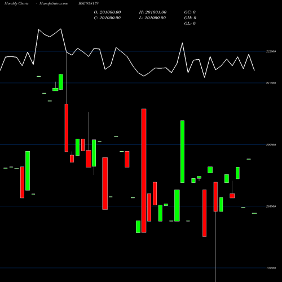The height and width of the screenshot is (282, 282).
Task: Click the low value "L: 201000.00"
Action: tap(152, 18)
